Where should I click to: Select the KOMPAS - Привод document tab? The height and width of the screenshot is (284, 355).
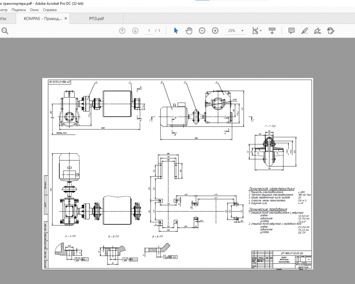click(x=43, y=18)
